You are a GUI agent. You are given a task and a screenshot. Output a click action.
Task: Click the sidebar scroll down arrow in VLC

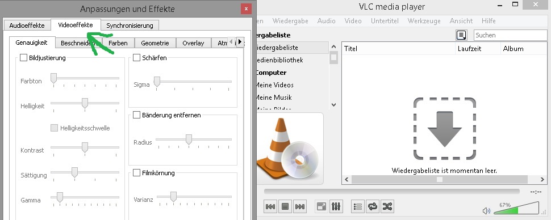click(334, 104)
